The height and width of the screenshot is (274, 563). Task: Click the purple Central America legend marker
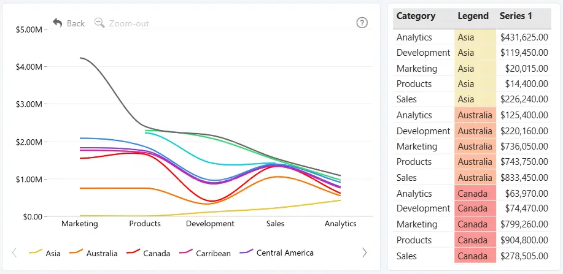point(246,252)
